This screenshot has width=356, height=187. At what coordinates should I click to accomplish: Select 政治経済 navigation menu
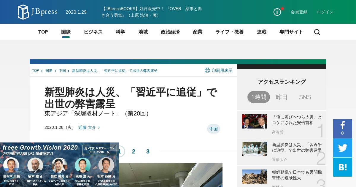coord(170,32)
